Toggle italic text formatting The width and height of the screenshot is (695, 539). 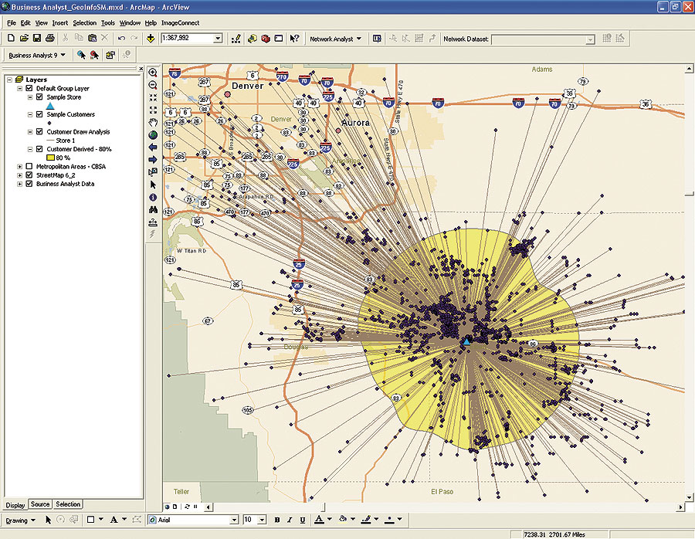click(290, 520)
